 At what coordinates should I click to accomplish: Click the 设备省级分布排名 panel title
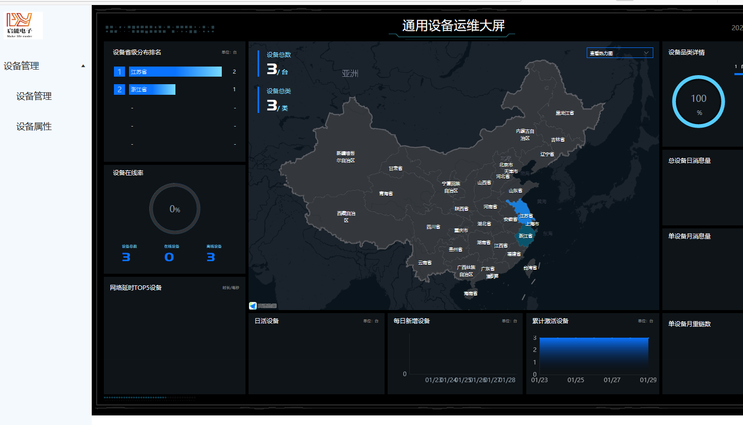tap(137, 52)
